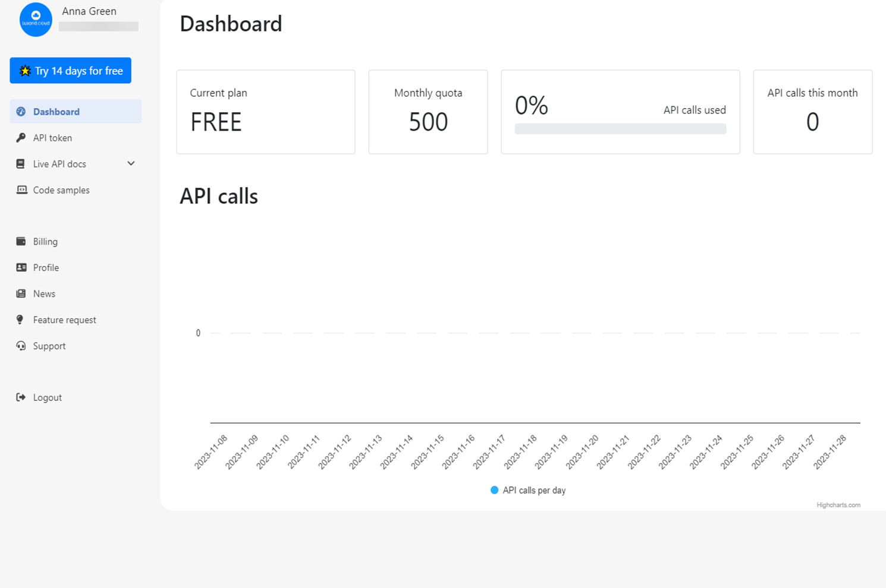This screenshot has width=886, height=588.
Task: Click the Try 14 days for free button
Action: [x=70, y=70]
